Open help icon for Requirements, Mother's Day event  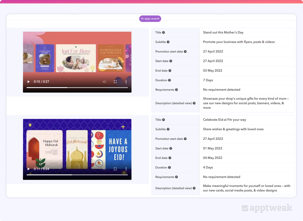[x=176, y=90]
